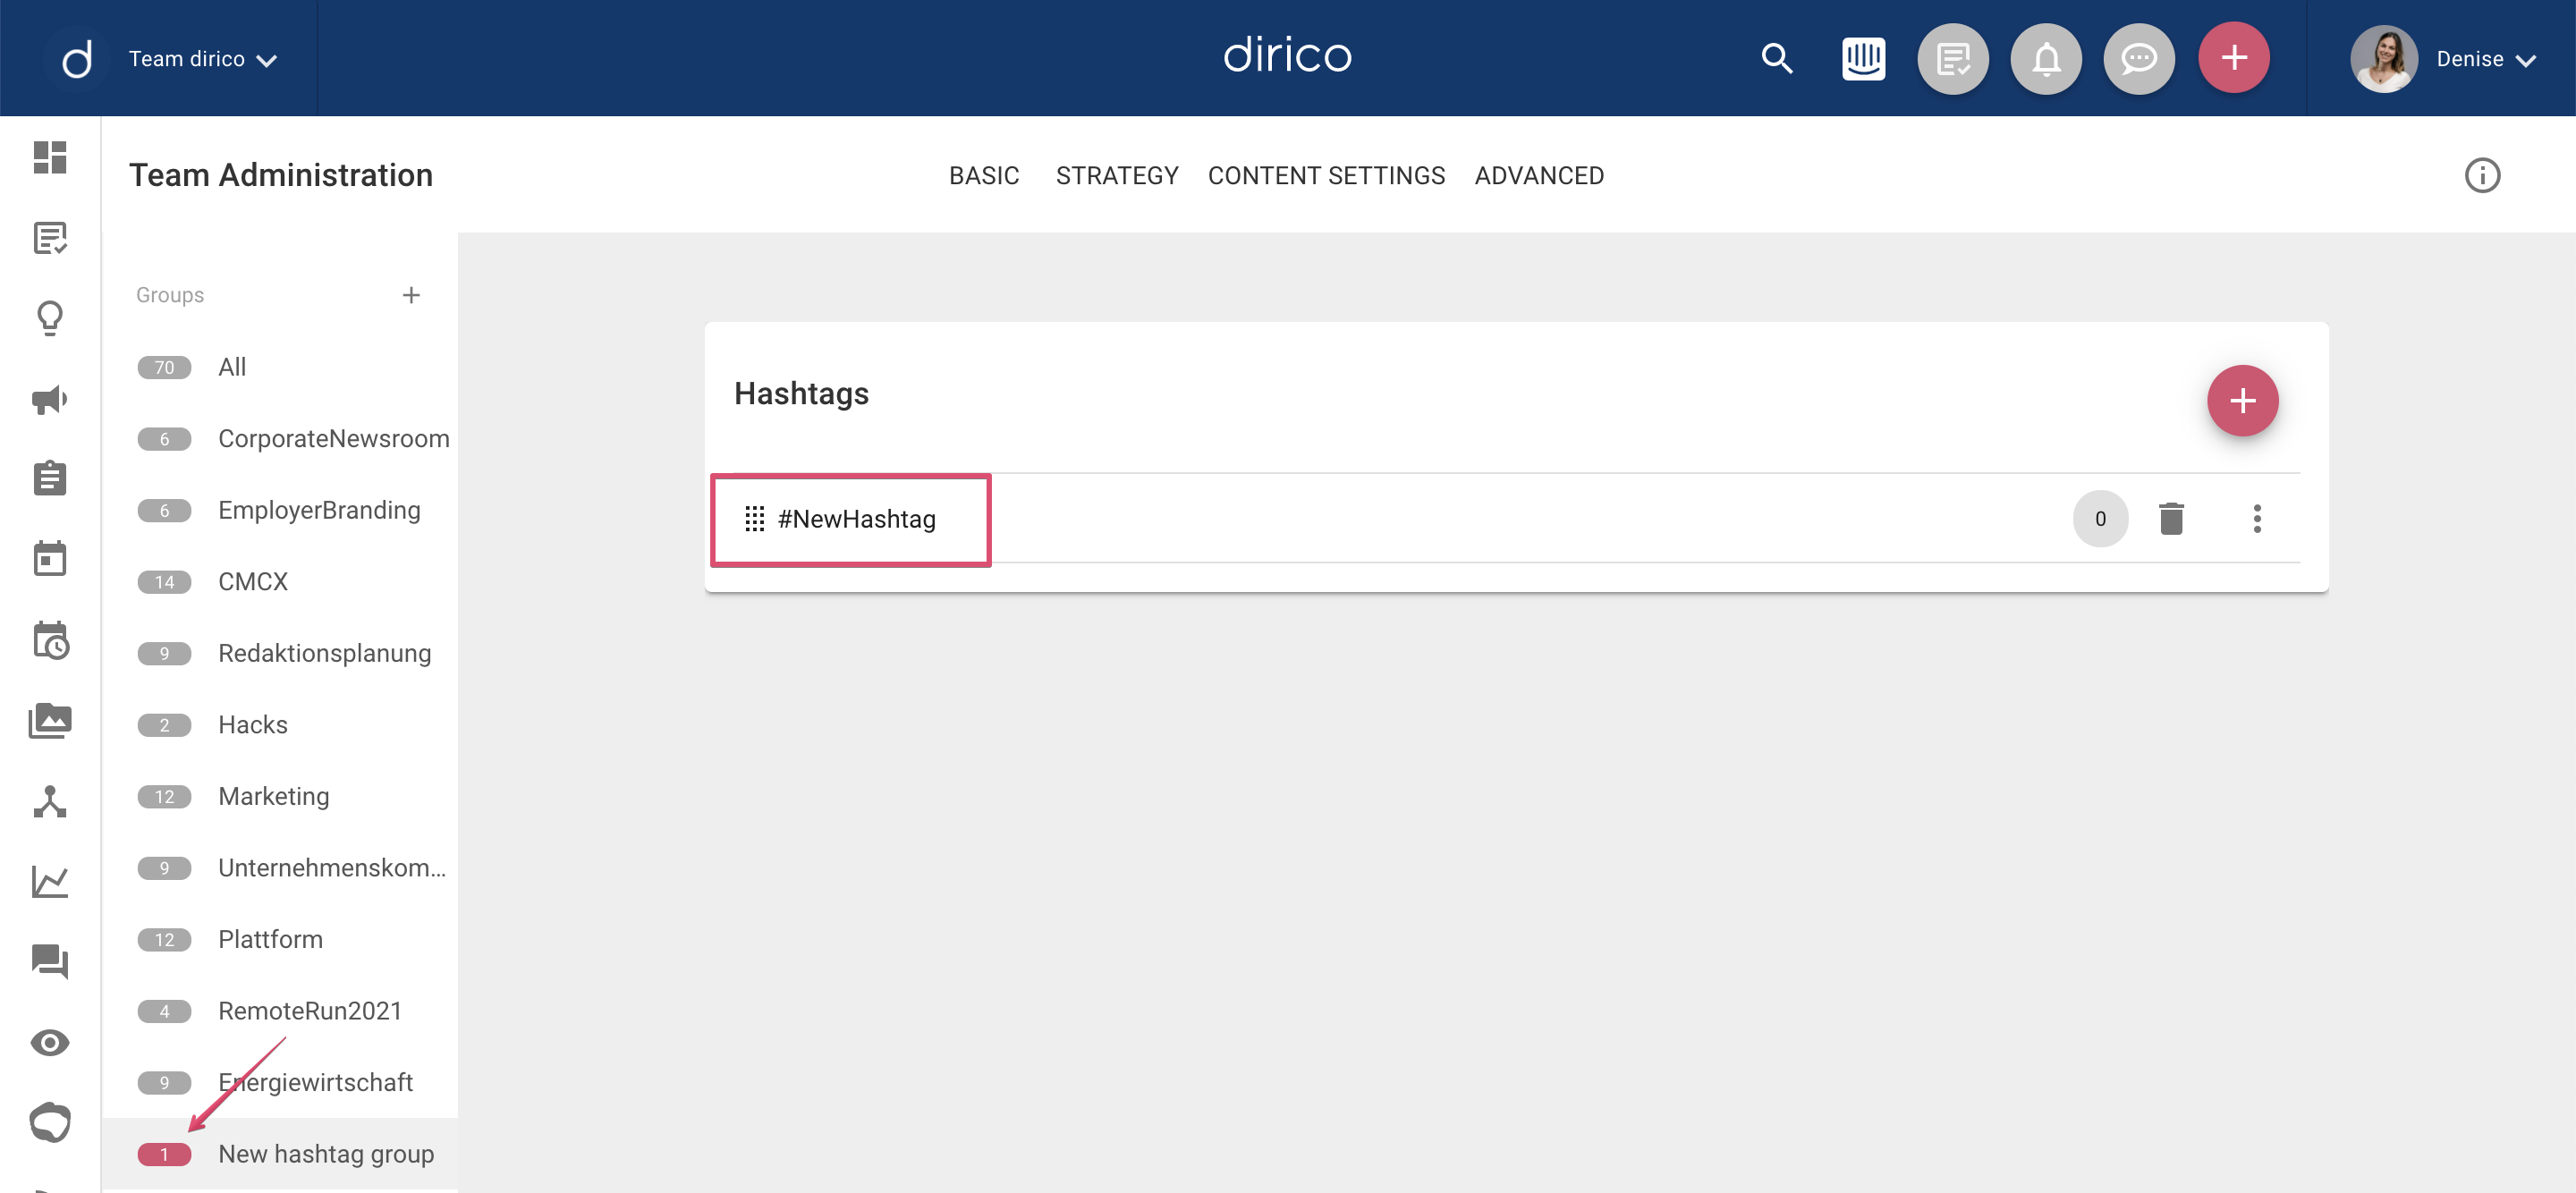Click the Hashtags panel heading
This screenshot has width=2576, height=1193.
801,393
